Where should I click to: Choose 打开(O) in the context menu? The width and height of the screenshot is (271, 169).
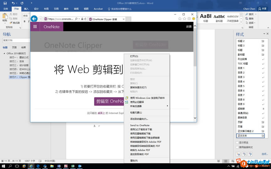[x=134, y=56]
